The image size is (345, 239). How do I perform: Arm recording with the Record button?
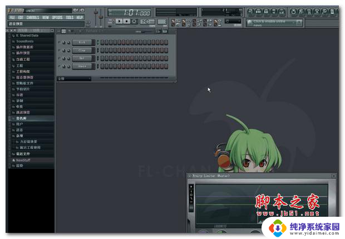[x=134, y=21]
